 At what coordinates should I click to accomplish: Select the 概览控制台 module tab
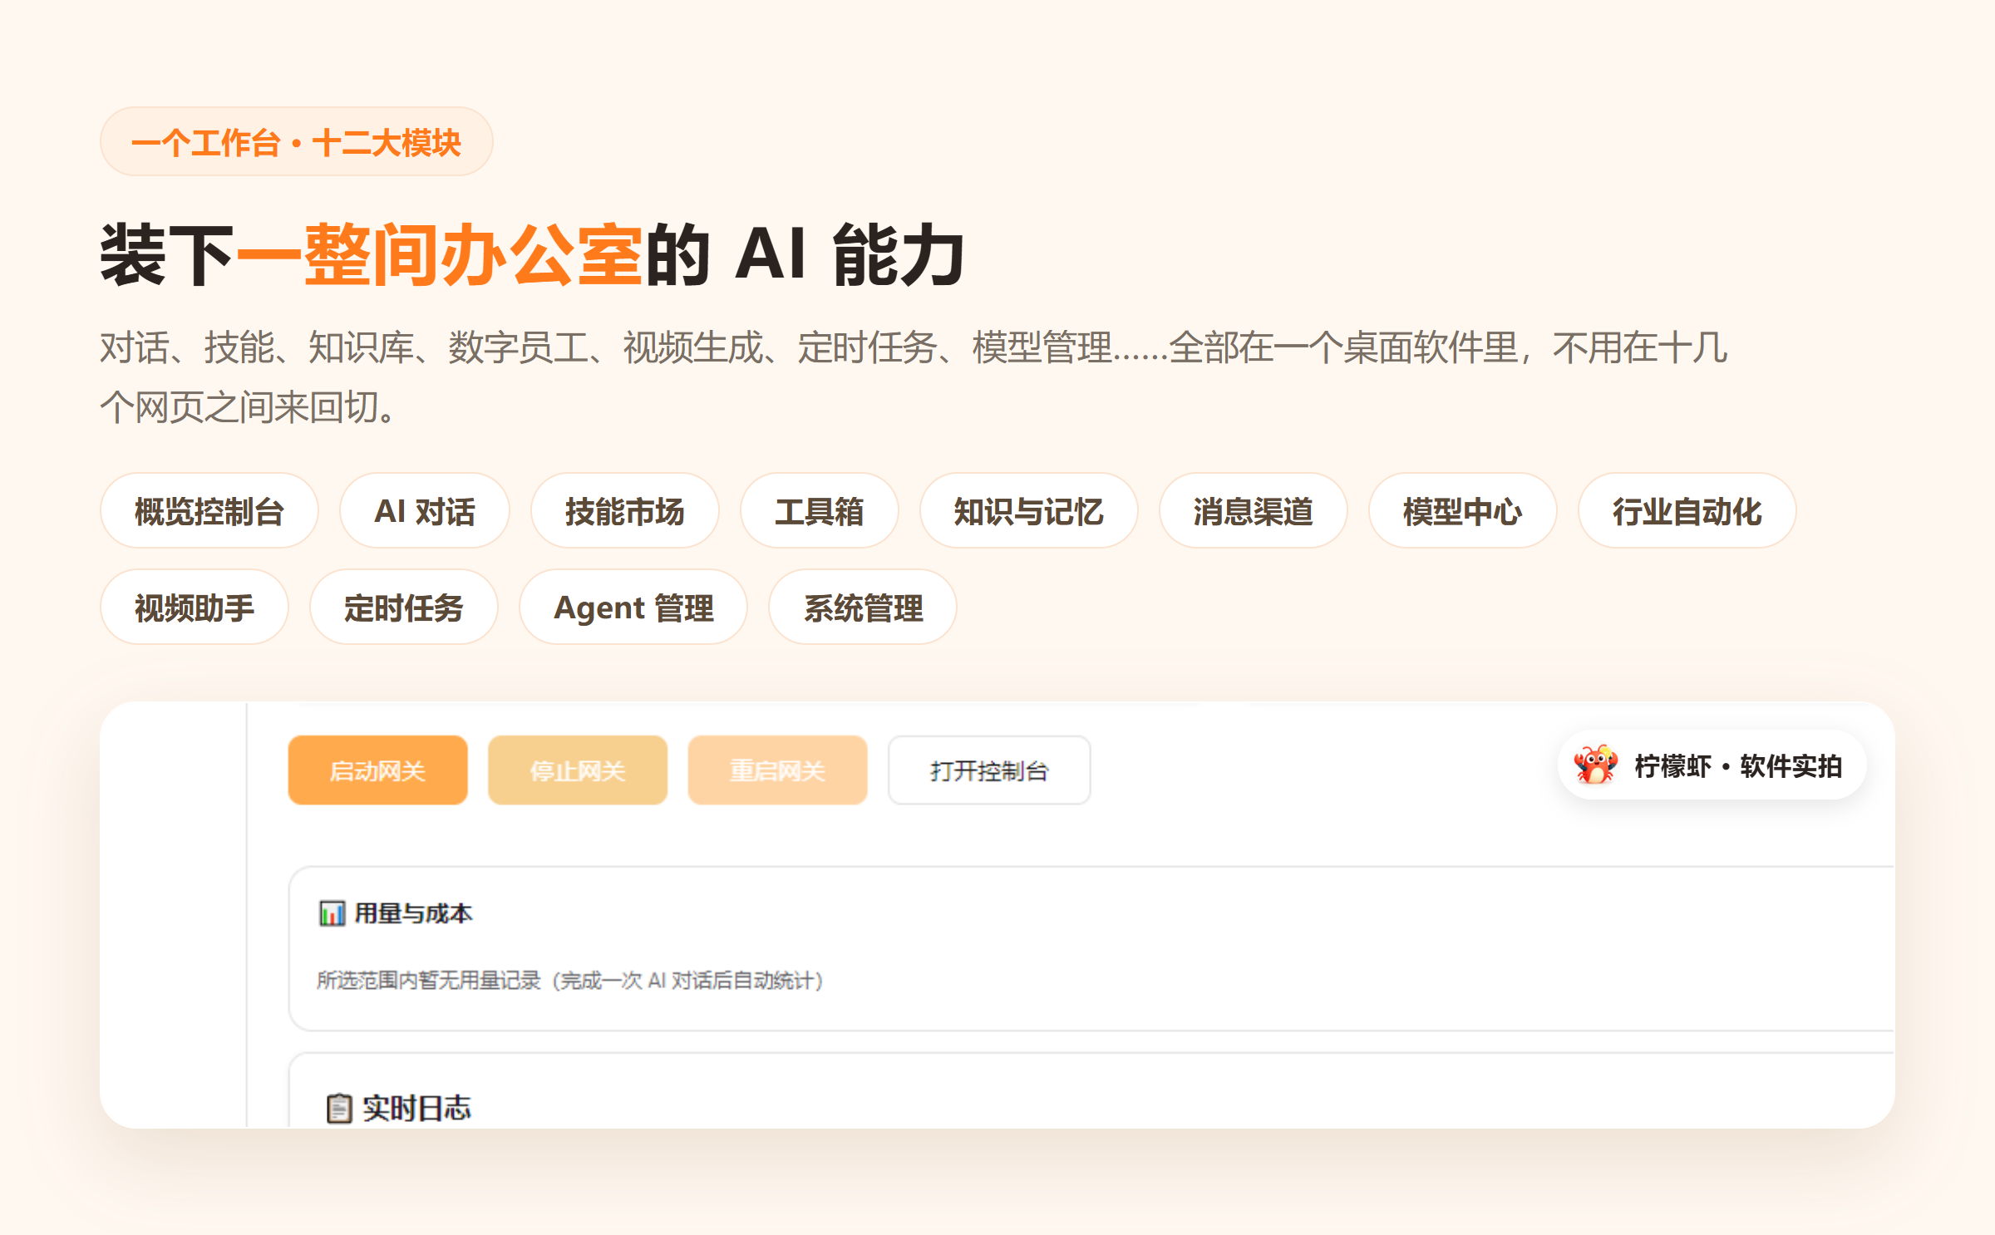[209, 511]
